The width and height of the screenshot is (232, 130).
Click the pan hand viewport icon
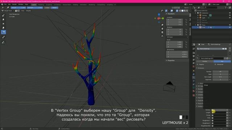pos(162,29)
